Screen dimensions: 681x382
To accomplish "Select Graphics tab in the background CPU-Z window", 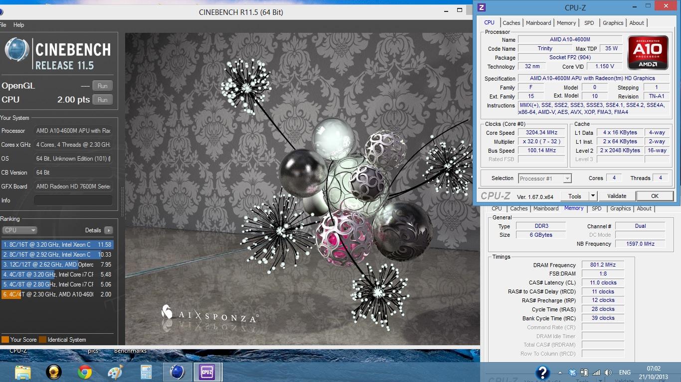I will (x=621, y=209).
